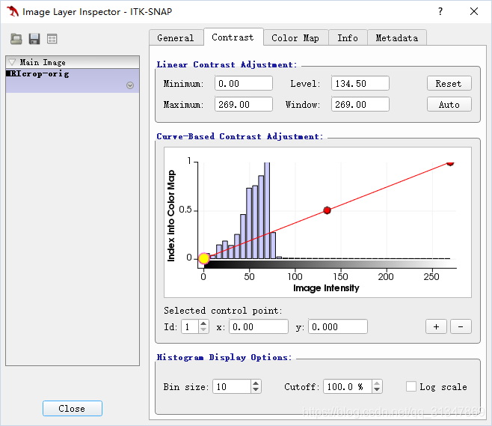Click the Cutoff percentage field

348,387
